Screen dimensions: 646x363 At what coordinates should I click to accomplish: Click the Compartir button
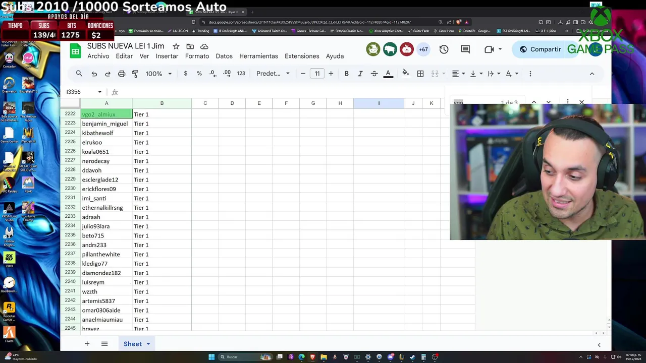(x=540, y=49)
